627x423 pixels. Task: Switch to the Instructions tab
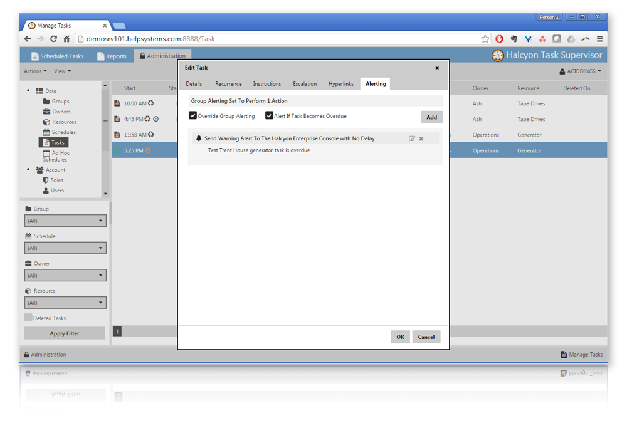tap(267, 84)
